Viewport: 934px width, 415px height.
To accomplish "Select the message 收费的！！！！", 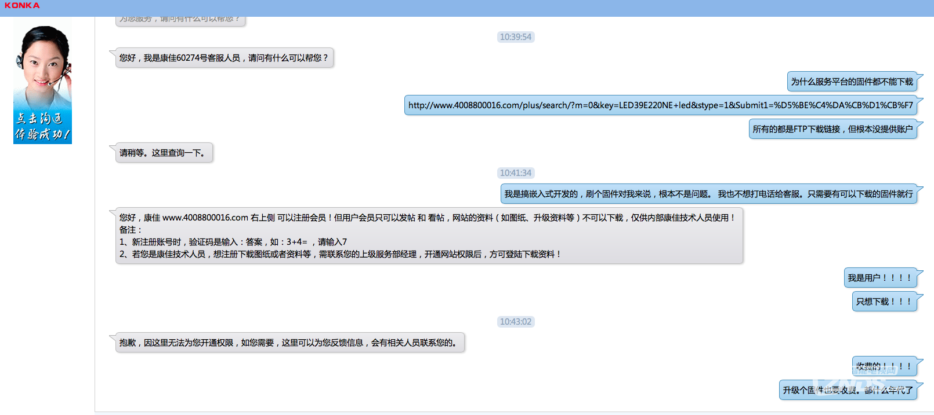I will [884, 366].
